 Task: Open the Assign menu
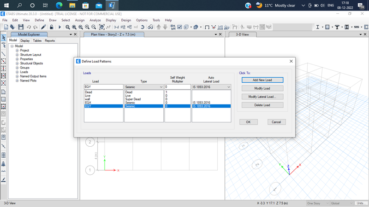[80, 20]
